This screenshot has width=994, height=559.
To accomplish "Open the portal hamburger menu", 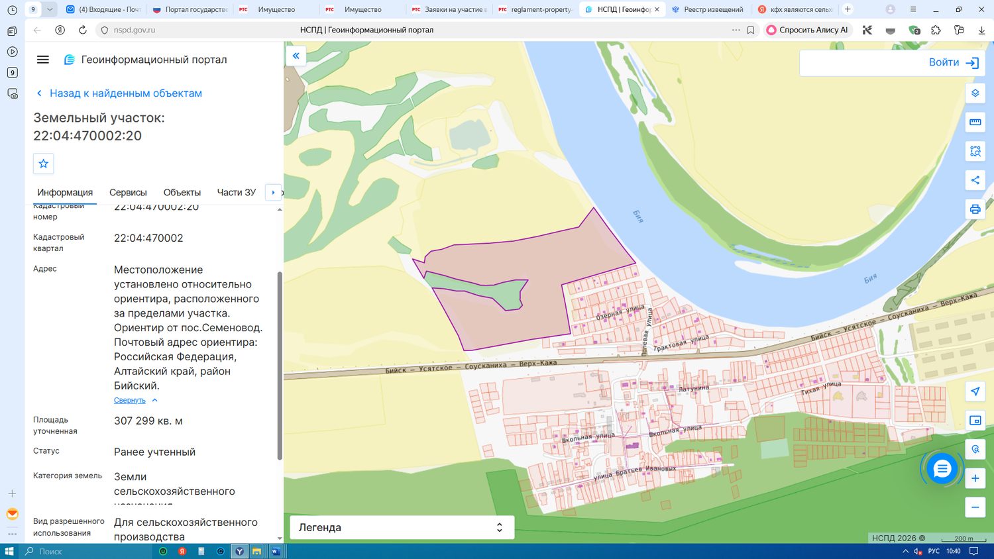I will 43,60.
